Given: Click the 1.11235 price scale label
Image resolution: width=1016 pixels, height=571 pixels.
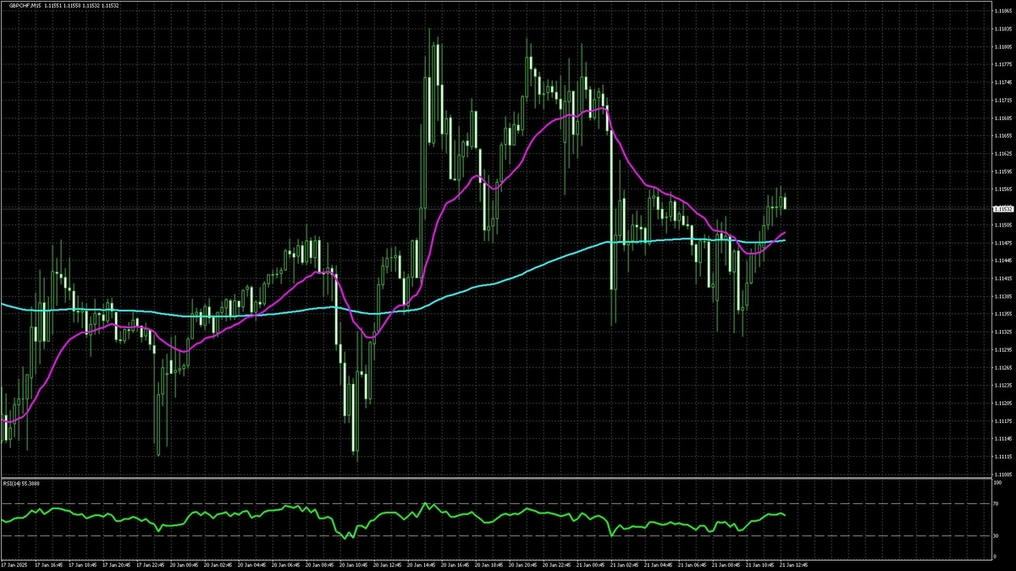Looking at the screenshot, I should 1002,385.
